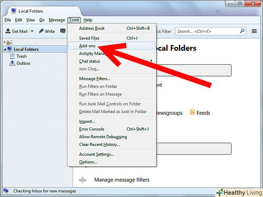
Task: Open the hamburger application menu
Action: tap(254, 31)
